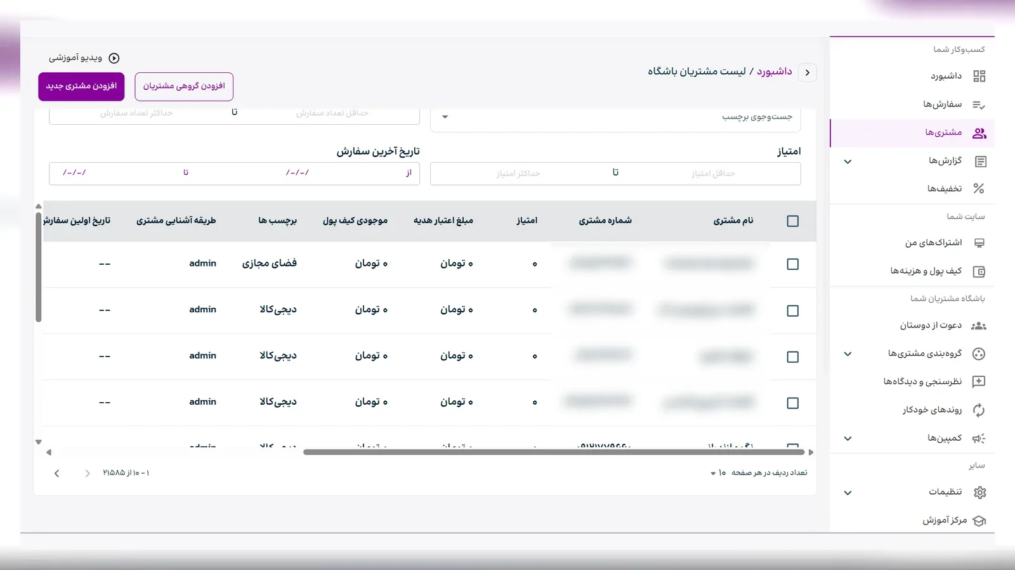
Task: Select the مشتری‌ها customers people icon
Action: click(x=979, y=133)
